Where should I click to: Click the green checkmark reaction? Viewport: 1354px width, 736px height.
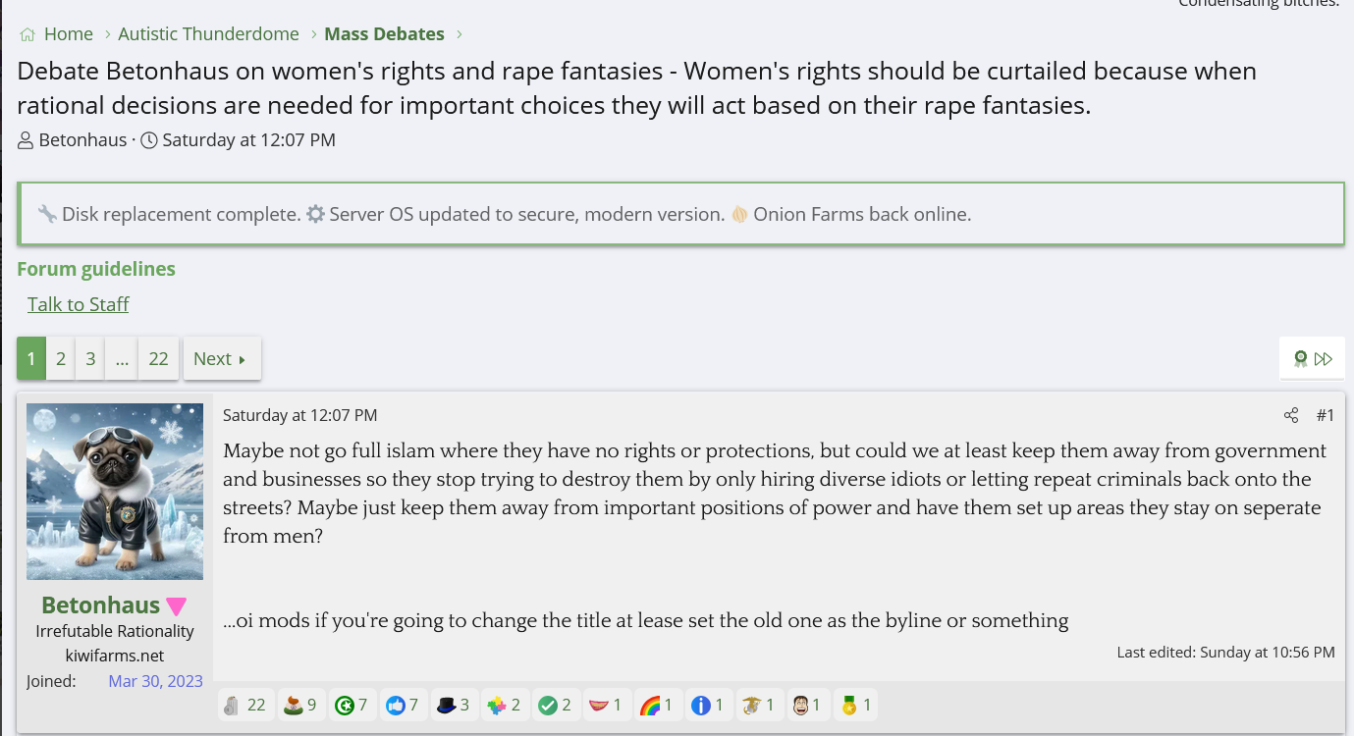point(548,705)
